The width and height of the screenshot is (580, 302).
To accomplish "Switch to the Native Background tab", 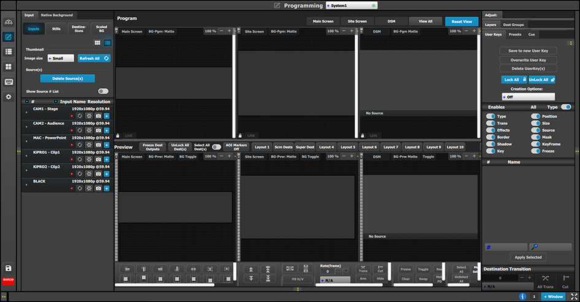I will click(56, 15).
